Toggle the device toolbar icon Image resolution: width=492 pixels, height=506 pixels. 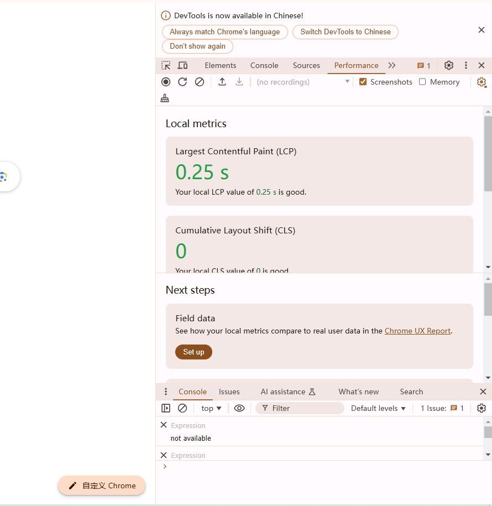[182, 65]
